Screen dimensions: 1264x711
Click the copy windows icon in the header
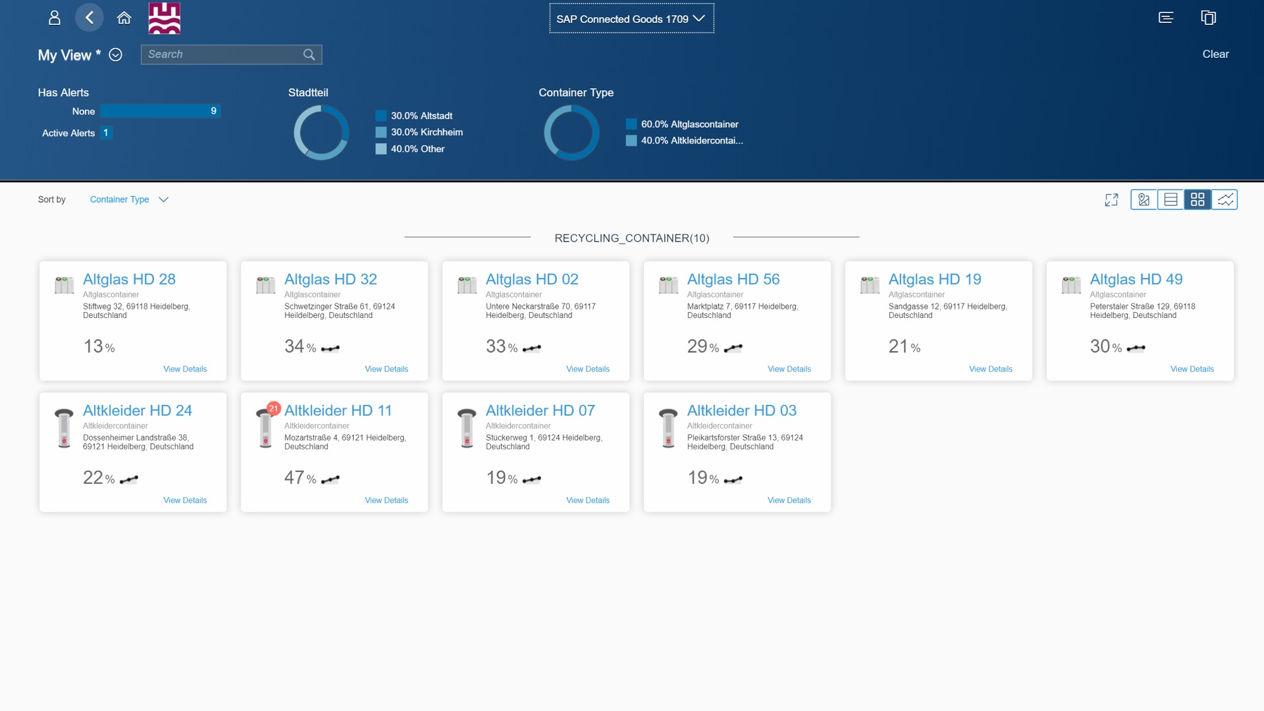[1208, 18]
